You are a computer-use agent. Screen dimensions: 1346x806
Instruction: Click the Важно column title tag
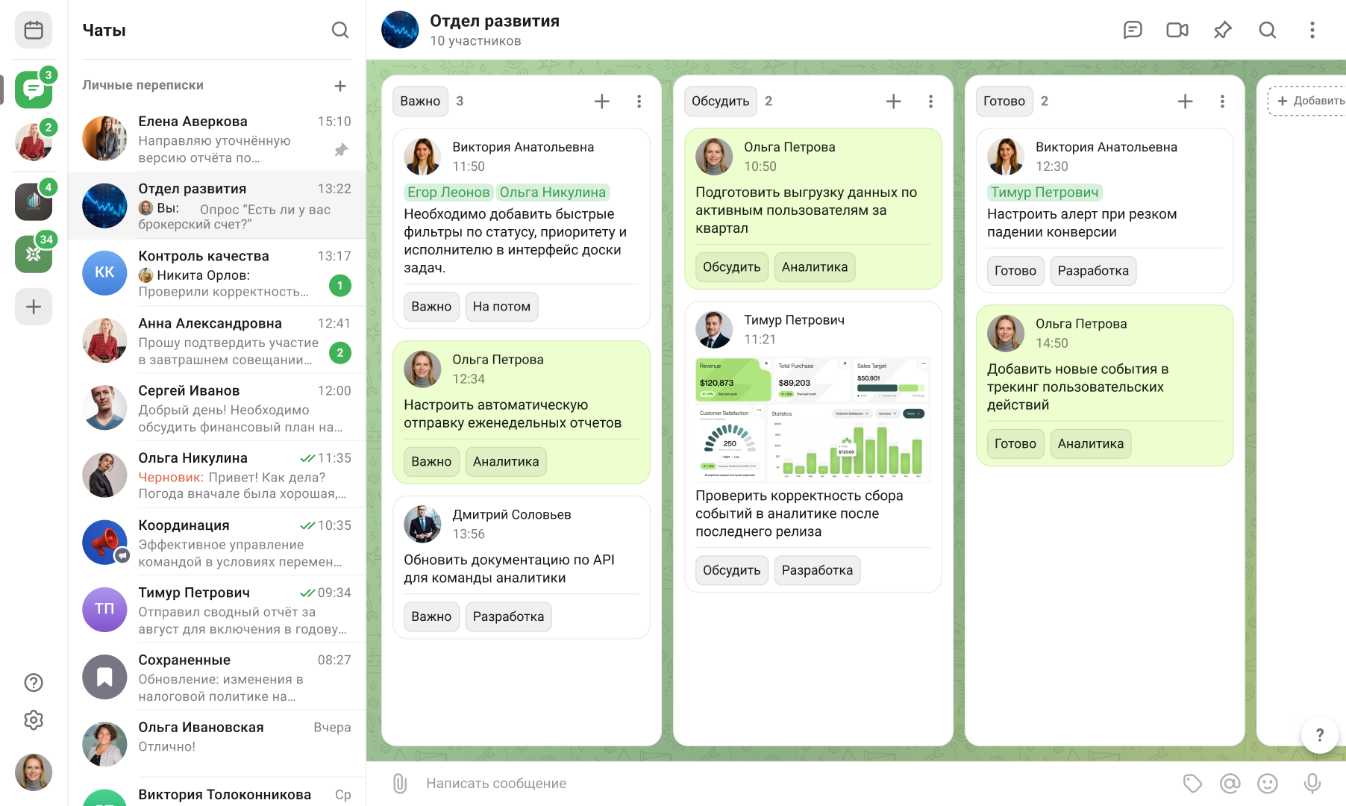coord(420,101)
